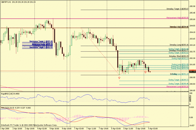
Task: Click the 200.95 price scale value
Action: (x=192, y=77)
